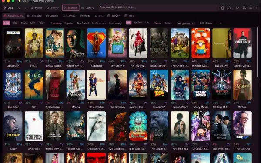Go back with the left arrow

(x=19, y=8)
